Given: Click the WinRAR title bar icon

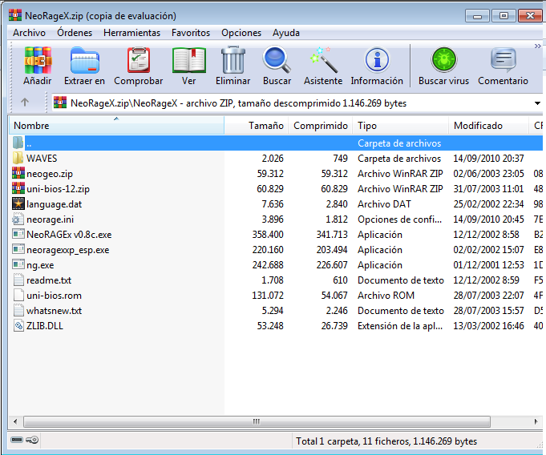Looking at the screenshot, I should click(15, 15).
